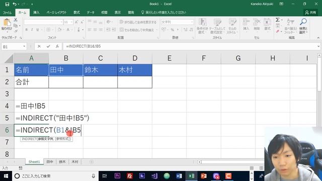Click the Format Painter brush icon
Viewport: 322px width, 181px height.
[16, 31]
